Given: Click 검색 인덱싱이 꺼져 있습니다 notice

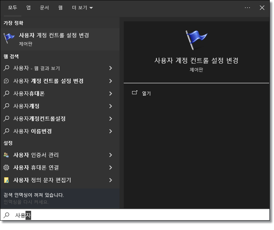Looking at the screenshot, I should point(34,195).
